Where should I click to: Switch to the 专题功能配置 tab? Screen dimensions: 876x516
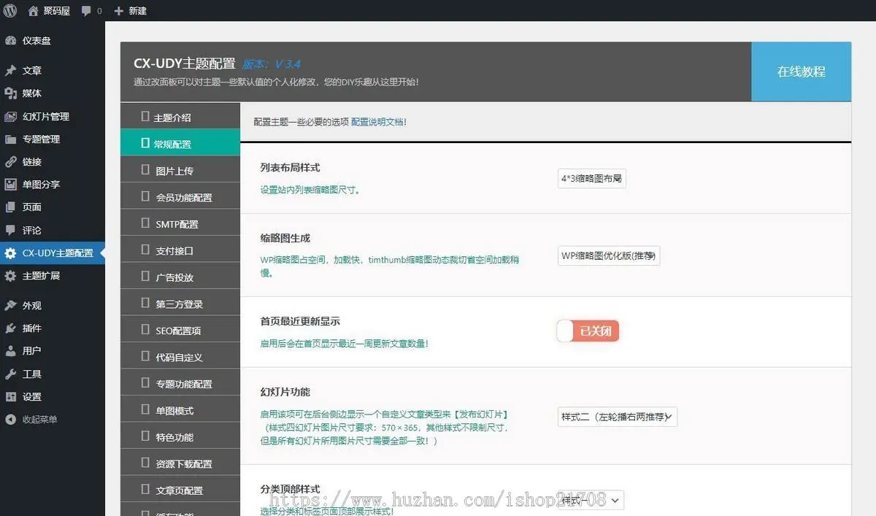[180, 383]
